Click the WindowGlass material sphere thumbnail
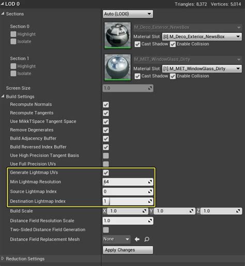Viewport: 245px width, 266px height. point(118,67)
